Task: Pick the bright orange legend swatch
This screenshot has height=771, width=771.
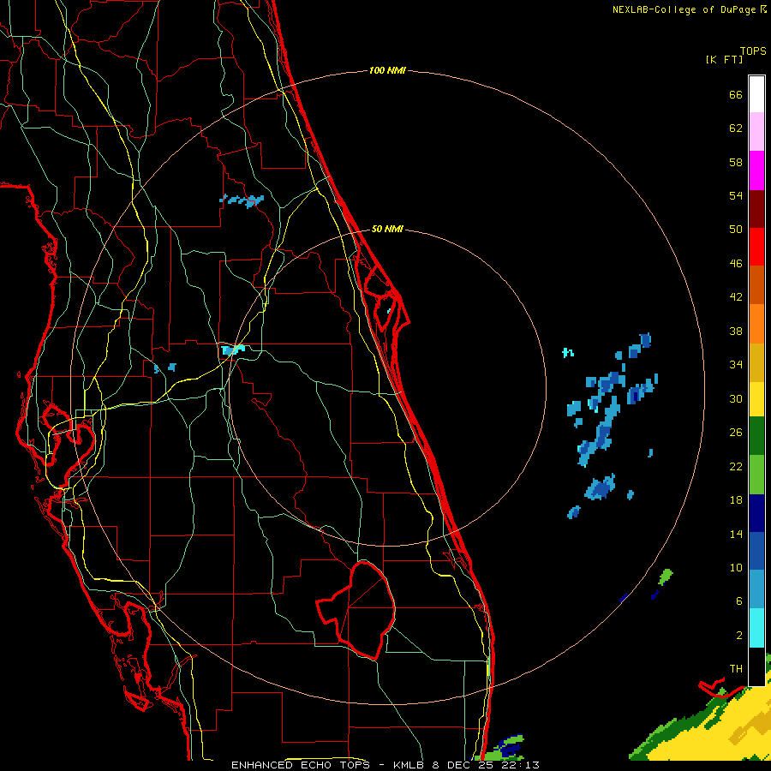Action: click(756, 324)
